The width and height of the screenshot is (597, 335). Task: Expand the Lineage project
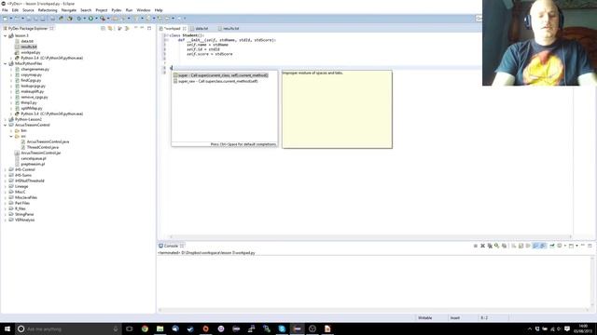point(6,186)
